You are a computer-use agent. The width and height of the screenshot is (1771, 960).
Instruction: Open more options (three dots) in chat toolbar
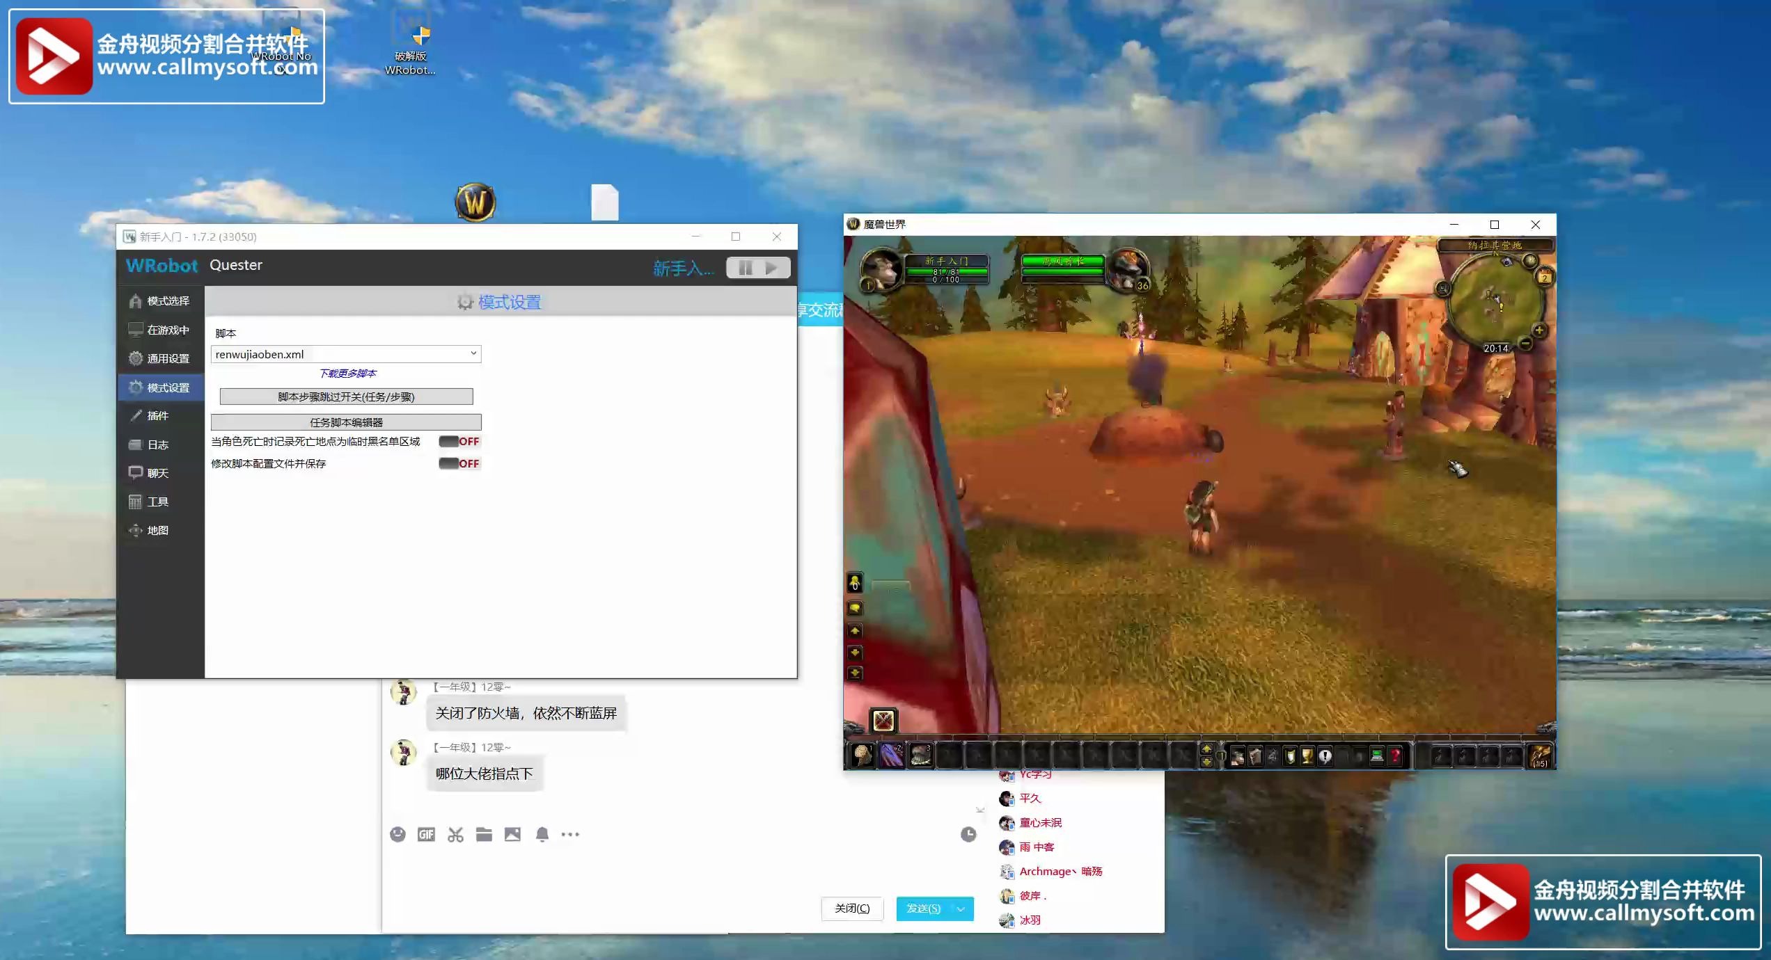(x=570, y=834)
